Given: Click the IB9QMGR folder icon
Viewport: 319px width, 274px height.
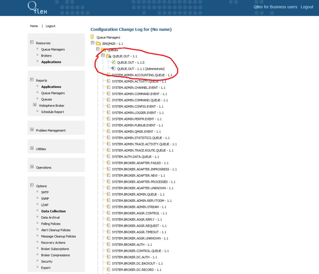Looking at the screenshot, I should point(98,44).
